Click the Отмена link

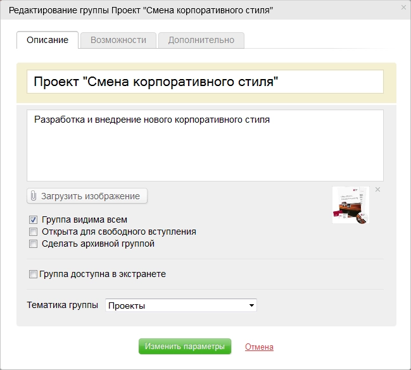point(259,347)
